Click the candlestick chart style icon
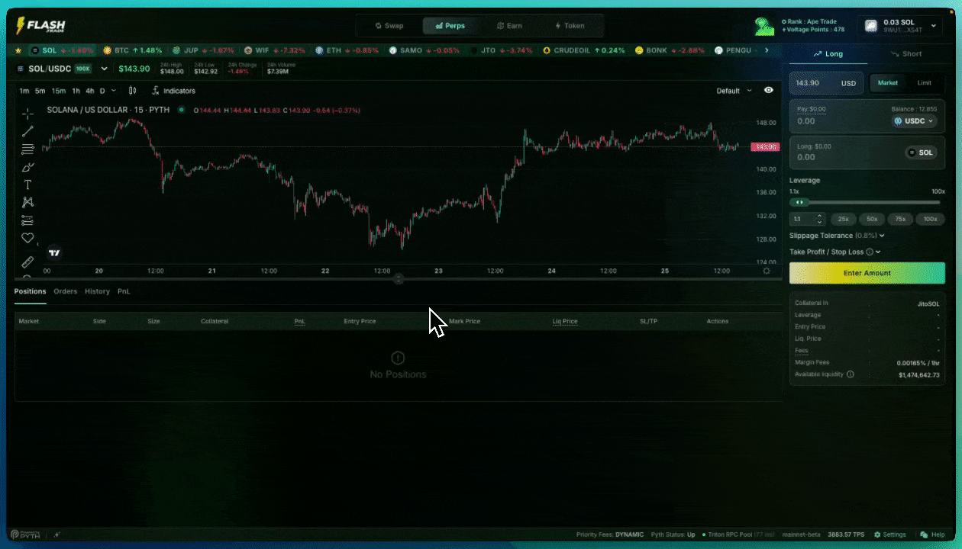The height and width of the screenshot is (549, 962). 132,91
